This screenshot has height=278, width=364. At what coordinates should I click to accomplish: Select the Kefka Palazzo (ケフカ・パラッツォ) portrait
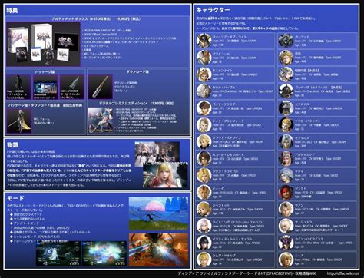coord(286,125)
